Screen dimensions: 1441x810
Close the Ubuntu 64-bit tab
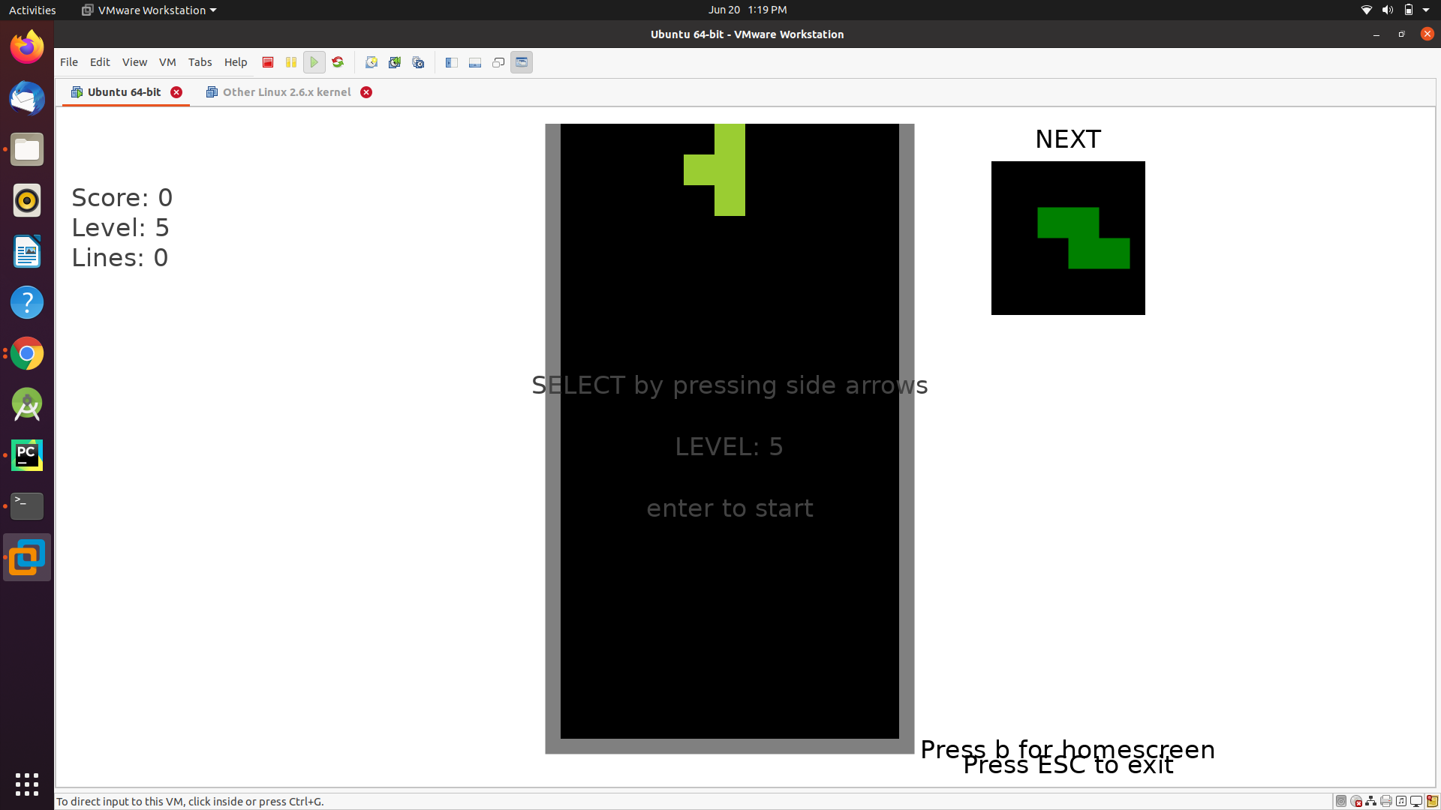tap(176, 91)
